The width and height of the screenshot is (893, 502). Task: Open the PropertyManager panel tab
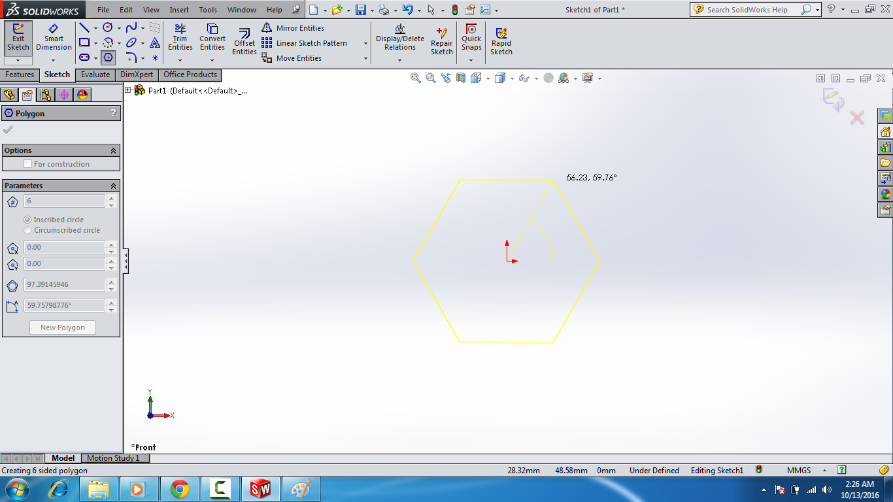[x=27, y=95]
